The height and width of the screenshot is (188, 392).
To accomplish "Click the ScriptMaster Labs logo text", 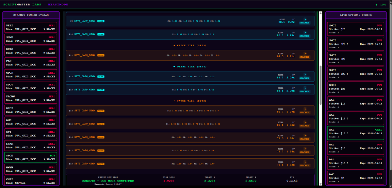I will [22, 5].
